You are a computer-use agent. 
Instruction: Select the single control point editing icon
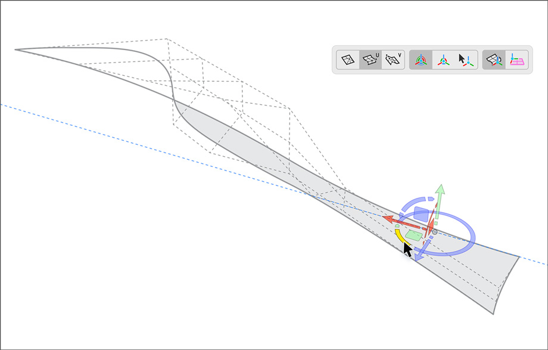(x=348, y=60)
